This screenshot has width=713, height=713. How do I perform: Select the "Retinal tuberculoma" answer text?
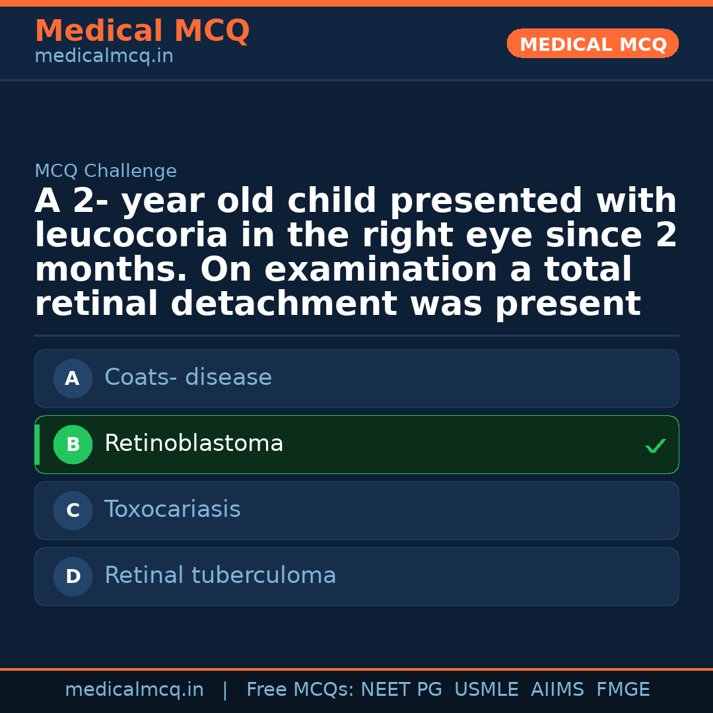pyautogui.click(x=221, y=576)
